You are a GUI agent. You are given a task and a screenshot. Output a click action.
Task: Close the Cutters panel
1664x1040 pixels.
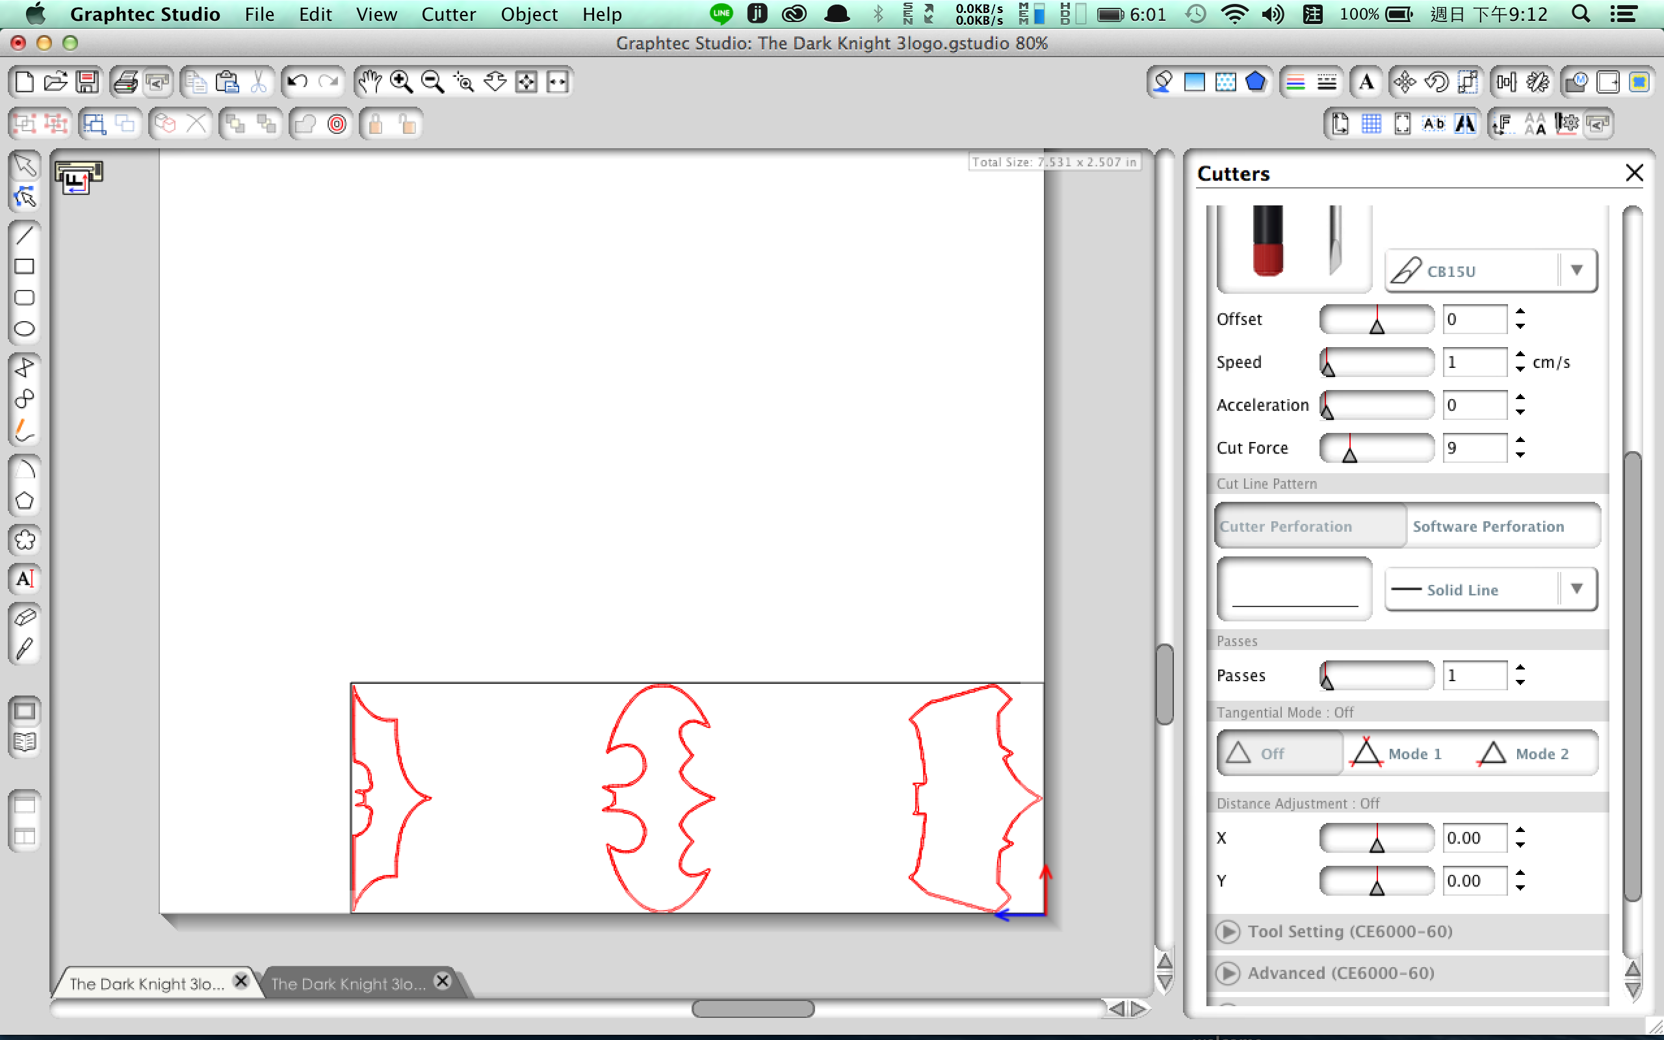click(1635, 173)
